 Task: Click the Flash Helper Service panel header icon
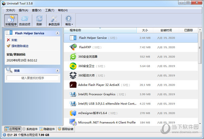(x=9, y=33)
